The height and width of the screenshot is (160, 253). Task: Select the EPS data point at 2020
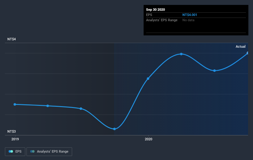pyautogui.click(x=148, y=79)
